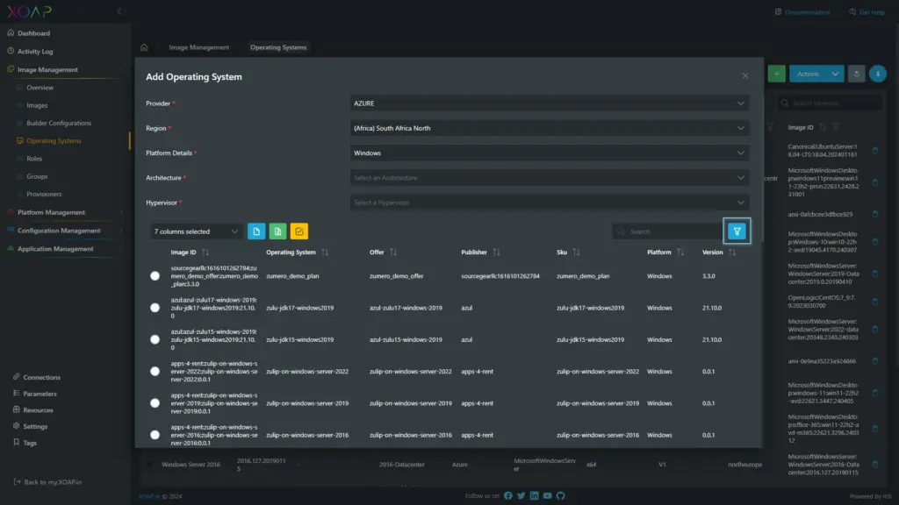This screenshot has height=505, width=899.
Task: Select the zulip-on-windows-server-2022 radio button
Action: (155, 372)
